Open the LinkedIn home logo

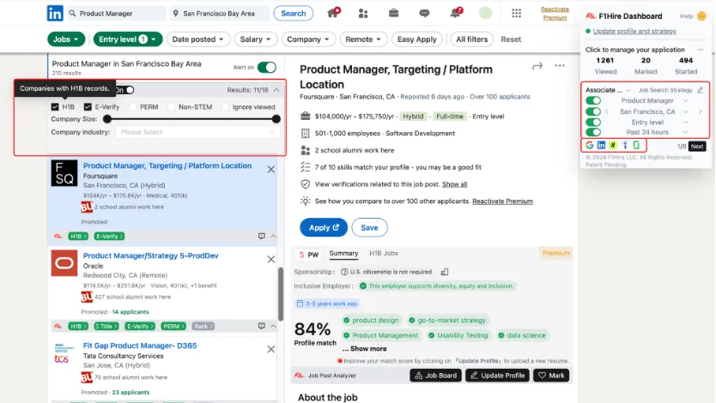point(55,13)
